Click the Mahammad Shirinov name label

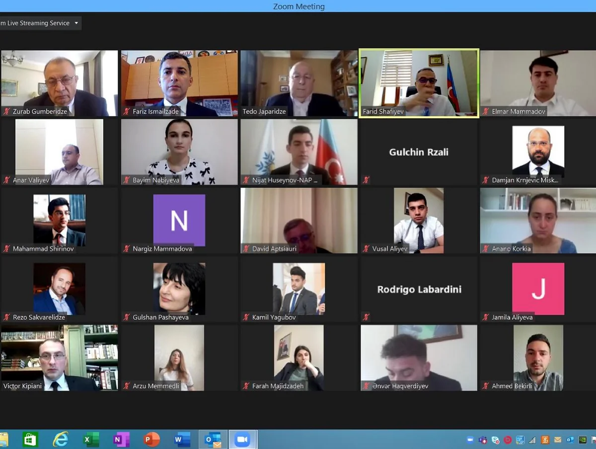coord(43,249)
